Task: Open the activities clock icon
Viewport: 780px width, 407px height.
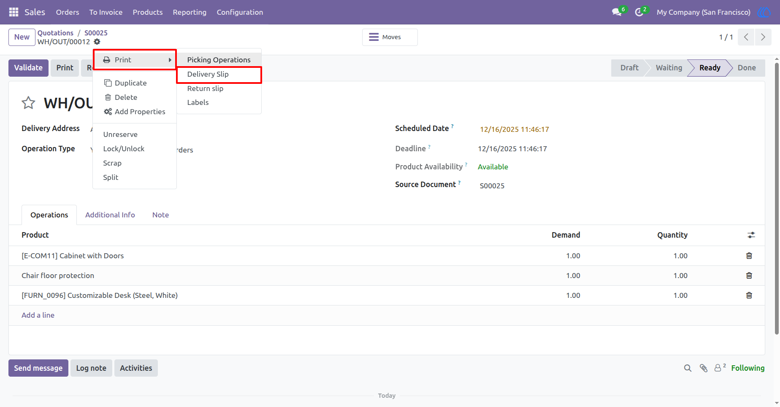Action: point(639,12)
